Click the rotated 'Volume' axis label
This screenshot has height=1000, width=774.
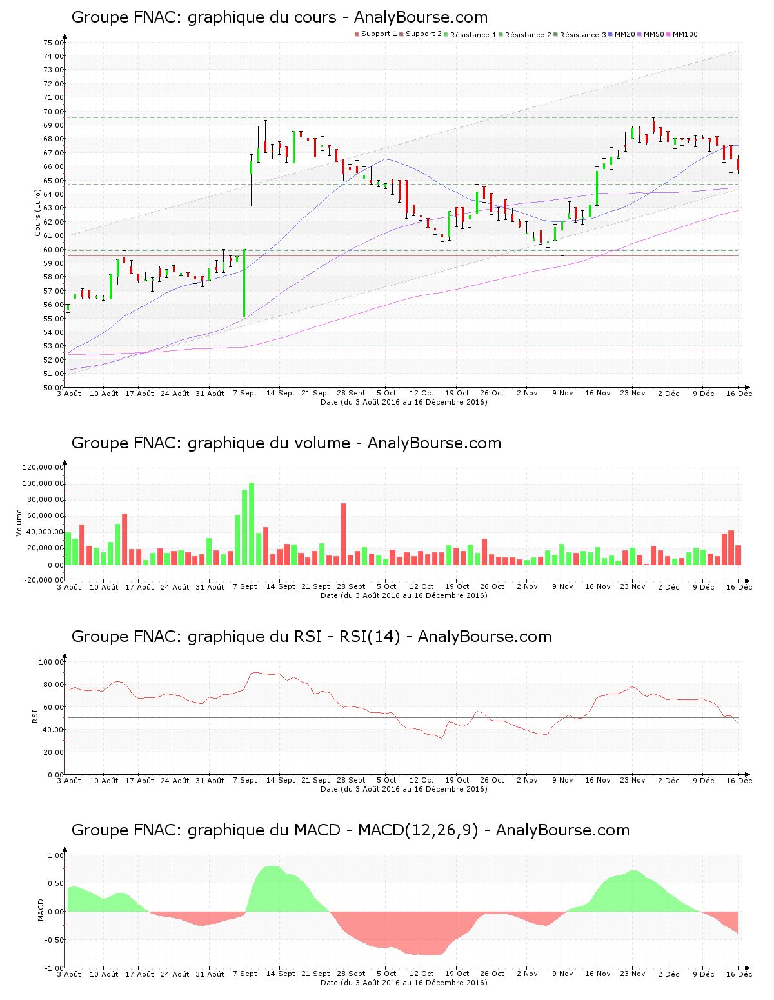pyautogui.click(x=19, y=523)
